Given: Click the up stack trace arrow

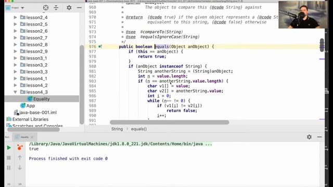Looking at the screenshot, I should click(x=20, y=157).
